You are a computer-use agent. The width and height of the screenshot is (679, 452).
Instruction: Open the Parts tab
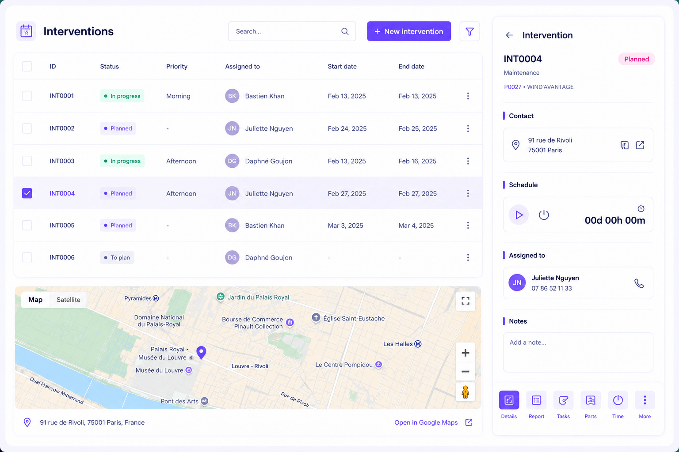591,405
